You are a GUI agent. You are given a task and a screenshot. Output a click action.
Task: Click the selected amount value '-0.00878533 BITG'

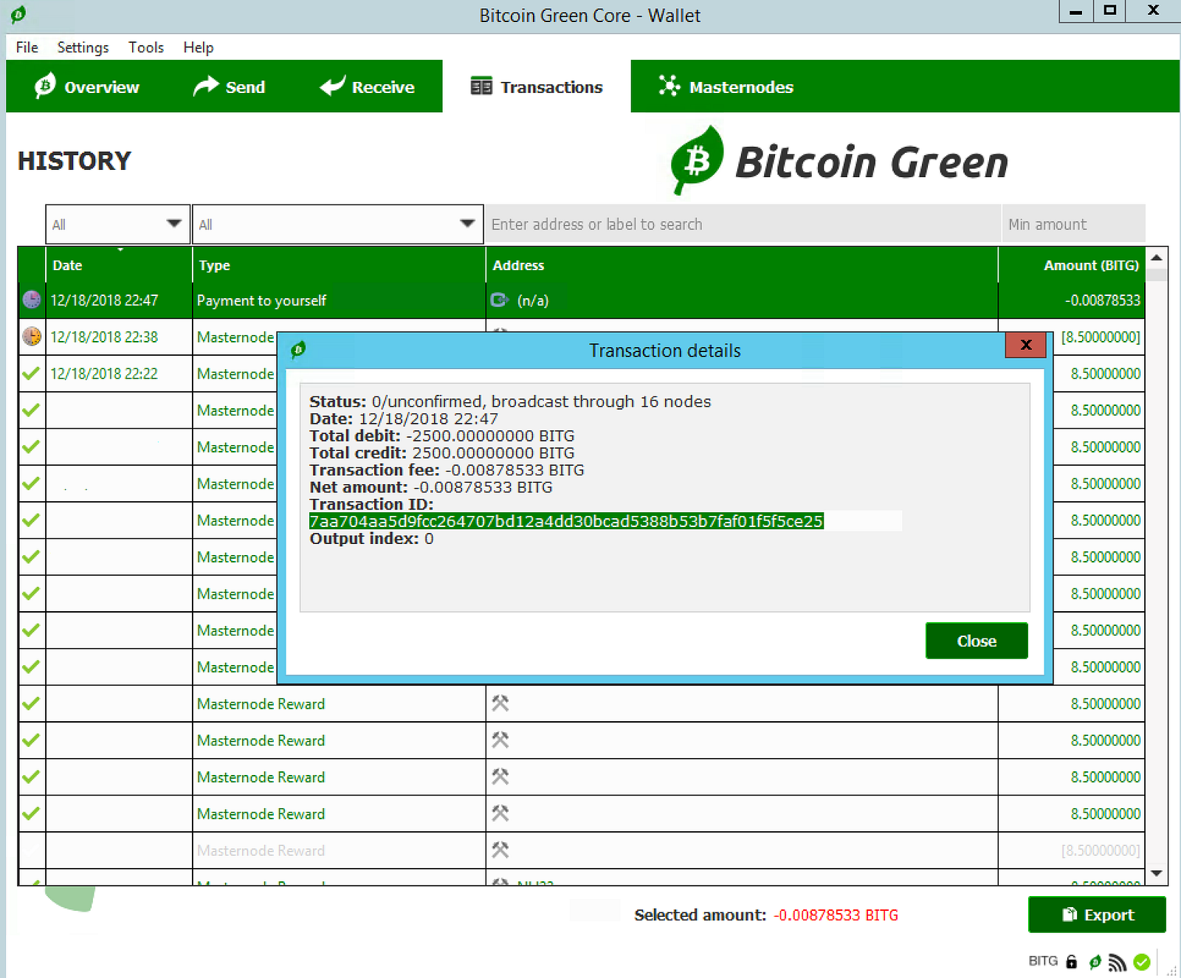[x=836, y=915]
